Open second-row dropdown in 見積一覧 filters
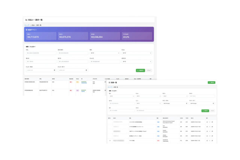240x160 pixels. click(148, 103)
